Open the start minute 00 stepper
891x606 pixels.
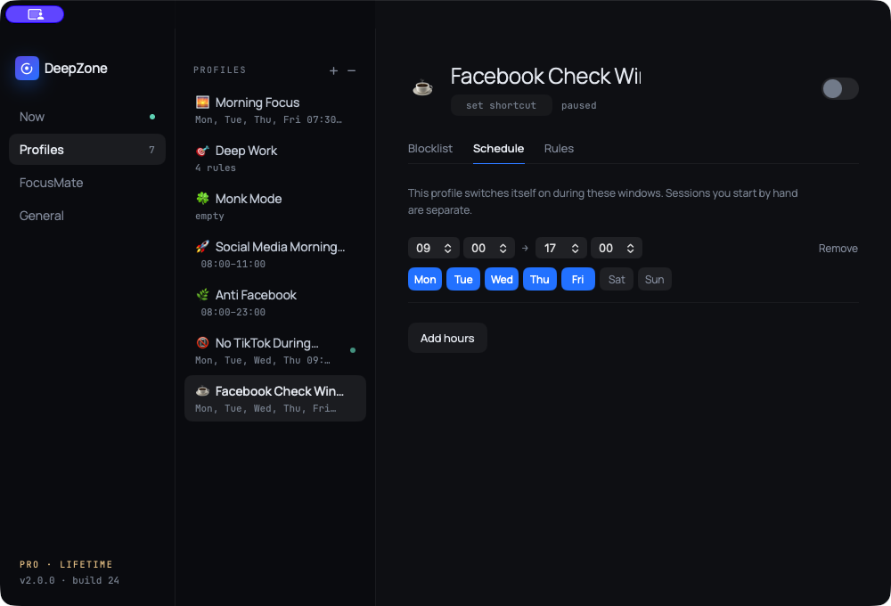pos(488,248)
